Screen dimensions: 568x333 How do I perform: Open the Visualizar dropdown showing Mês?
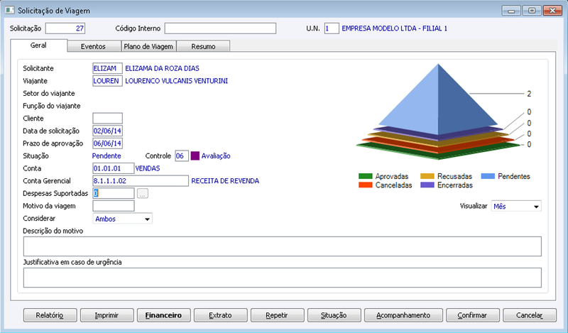tap(516, 206)
